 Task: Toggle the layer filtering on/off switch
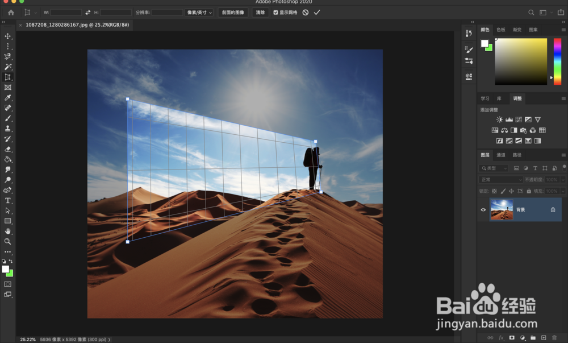564,167
